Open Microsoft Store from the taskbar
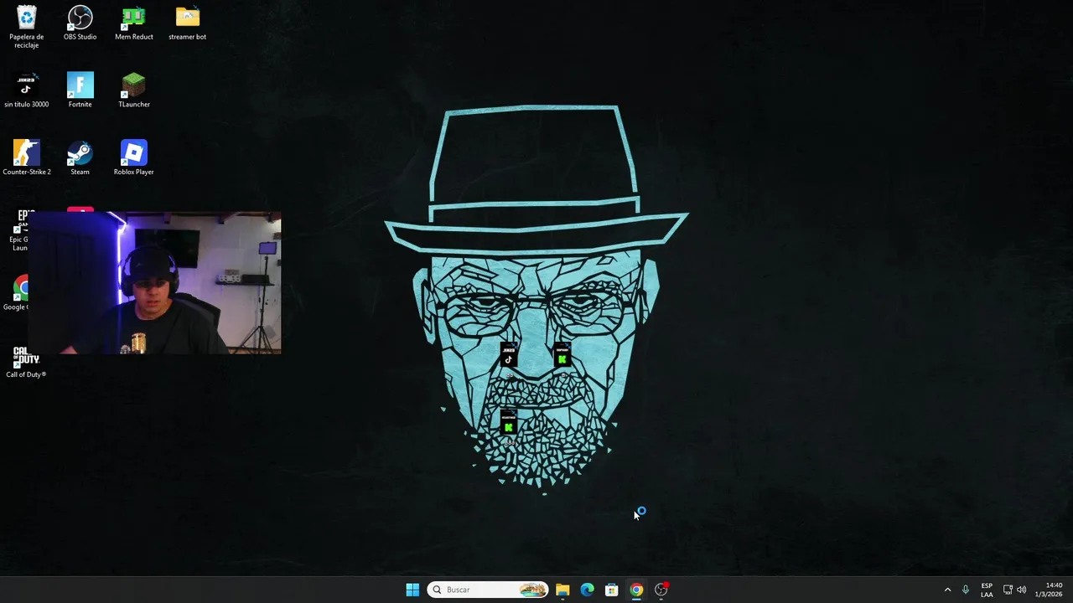 point(612,590)
